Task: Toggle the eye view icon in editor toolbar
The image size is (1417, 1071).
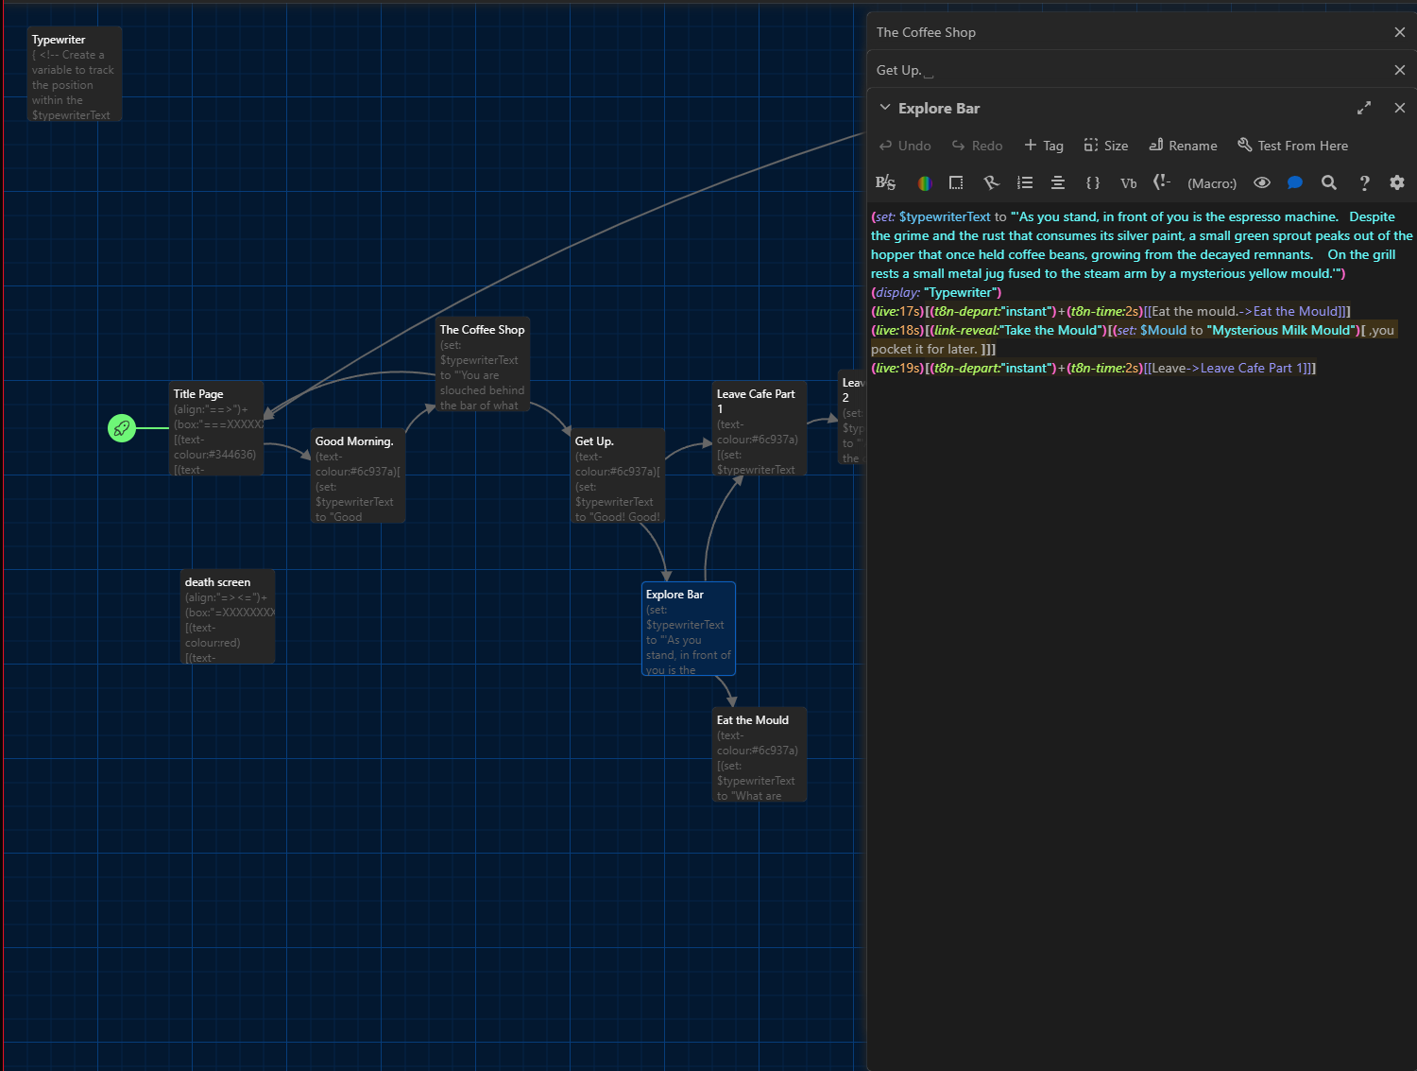Action: pyautogui.click(x=1262, y=183)
